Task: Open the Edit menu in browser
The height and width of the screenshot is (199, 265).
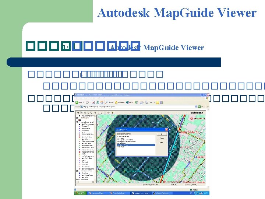Action: 81,98
